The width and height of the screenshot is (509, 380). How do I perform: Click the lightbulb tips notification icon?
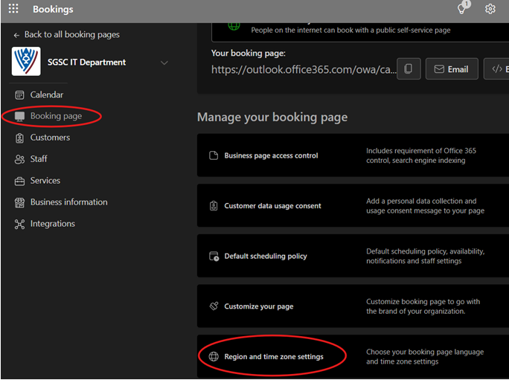point(462,9)
